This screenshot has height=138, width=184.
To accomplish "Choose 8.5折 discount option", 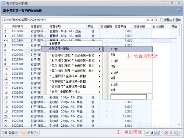I will [128, 61].
